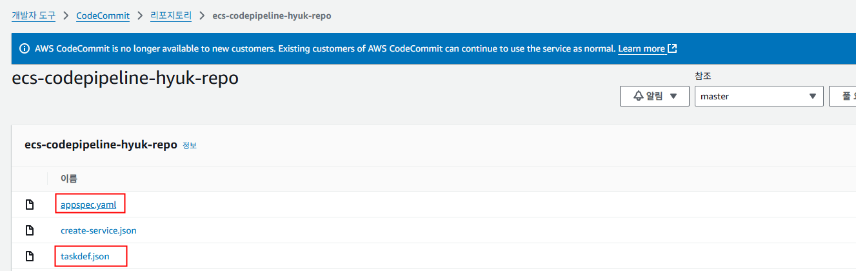Screen dimensions: 856x271
Task: Click the 참조 label above the dropdown
Action: tap(702, 76)
